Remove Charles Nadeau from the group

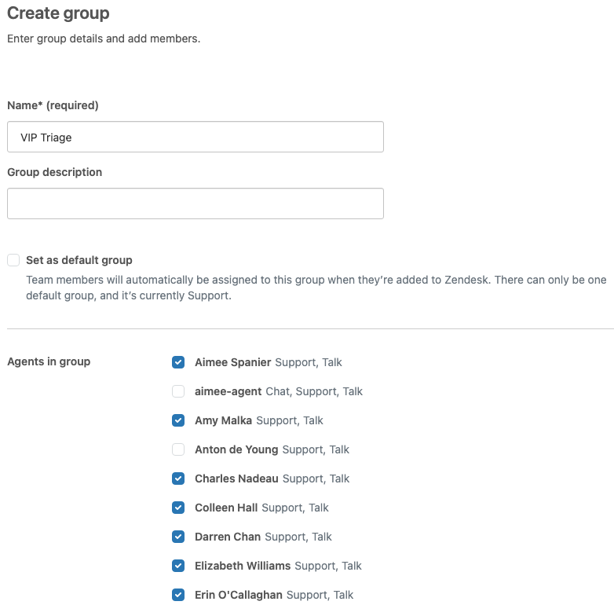click(178, 478)
